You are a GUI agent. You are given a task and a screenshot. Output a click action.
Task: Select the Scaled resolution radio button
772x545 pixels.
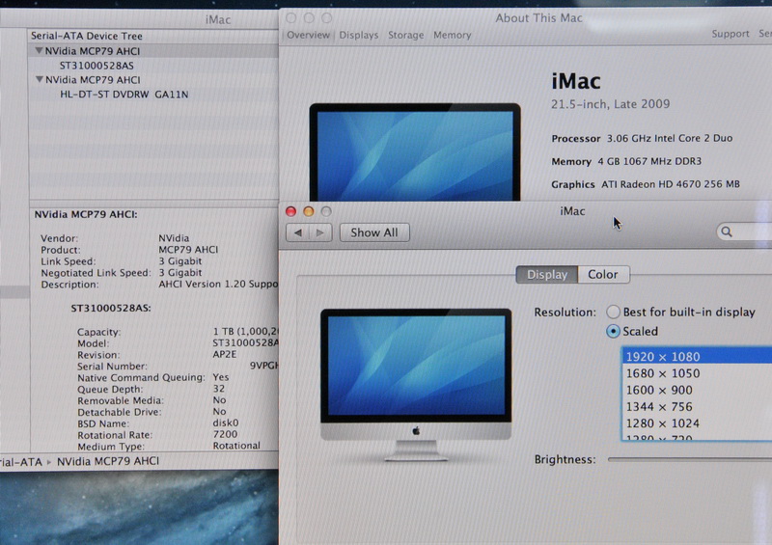pos(613,331)
